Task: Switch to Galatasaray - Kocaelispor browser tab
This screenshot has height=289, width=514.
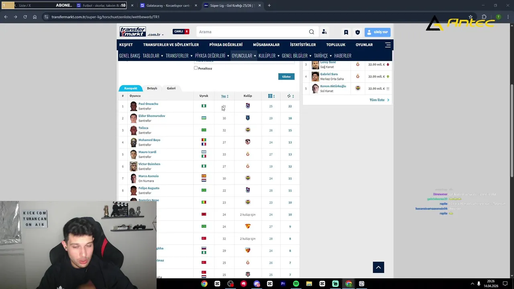Action: pyautogui.click(x=169, y=6)
